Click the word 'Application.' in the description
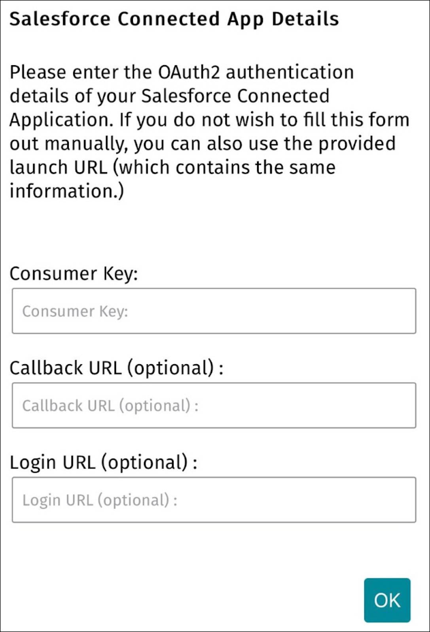 [61, 120]
